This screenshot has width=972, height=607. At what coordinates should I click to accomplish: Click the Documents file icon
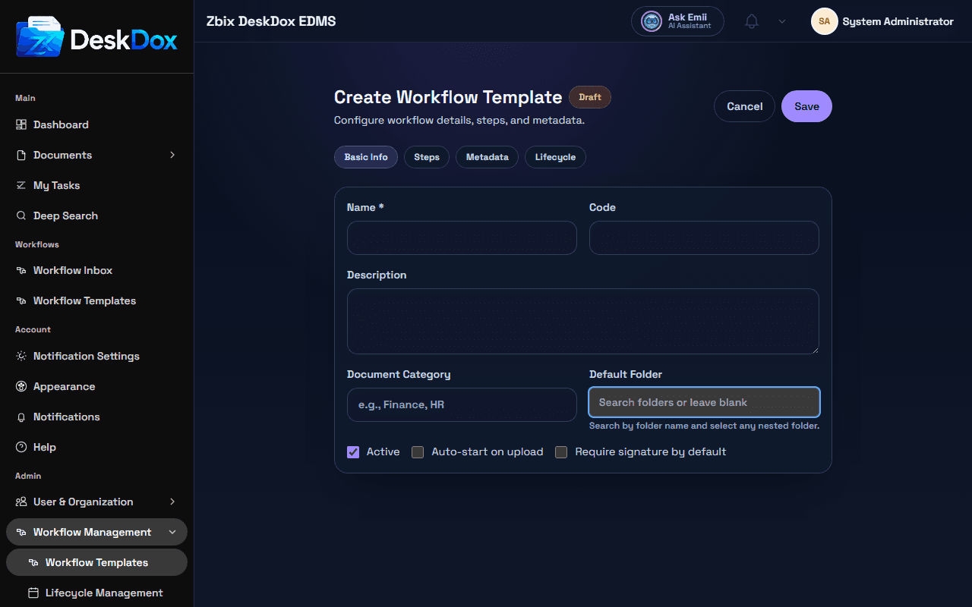[x=21, y=155]
